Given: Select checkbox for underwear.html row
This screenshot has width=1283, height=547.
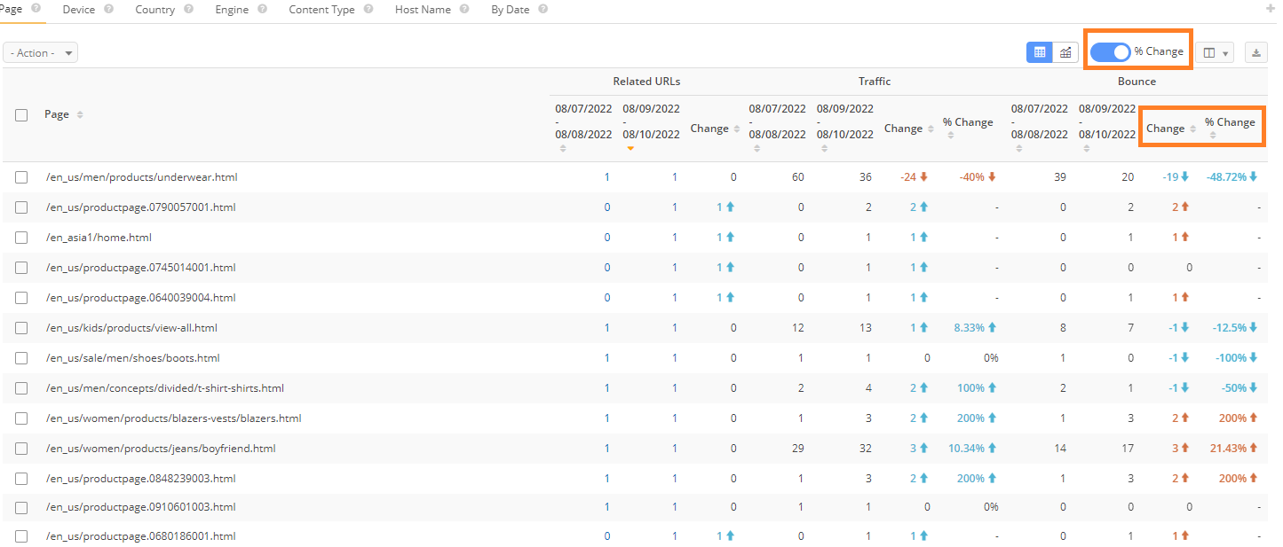Looking at the screenshot, I should 21,177.
